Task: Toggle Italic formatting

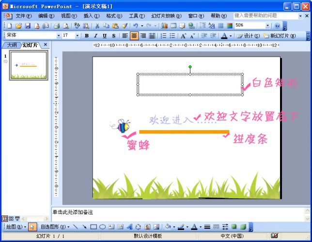Action: pyautogui.click(x=95, y=36)
